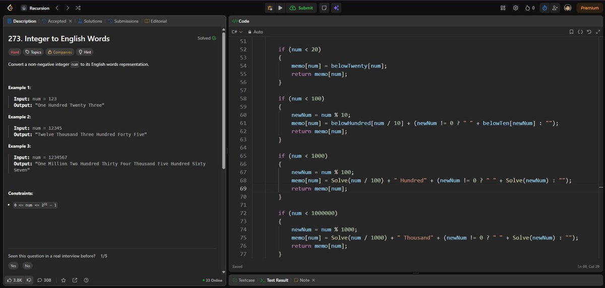Run the code with play button
This screenshot has height=288, width=605.
pos(280,8)
